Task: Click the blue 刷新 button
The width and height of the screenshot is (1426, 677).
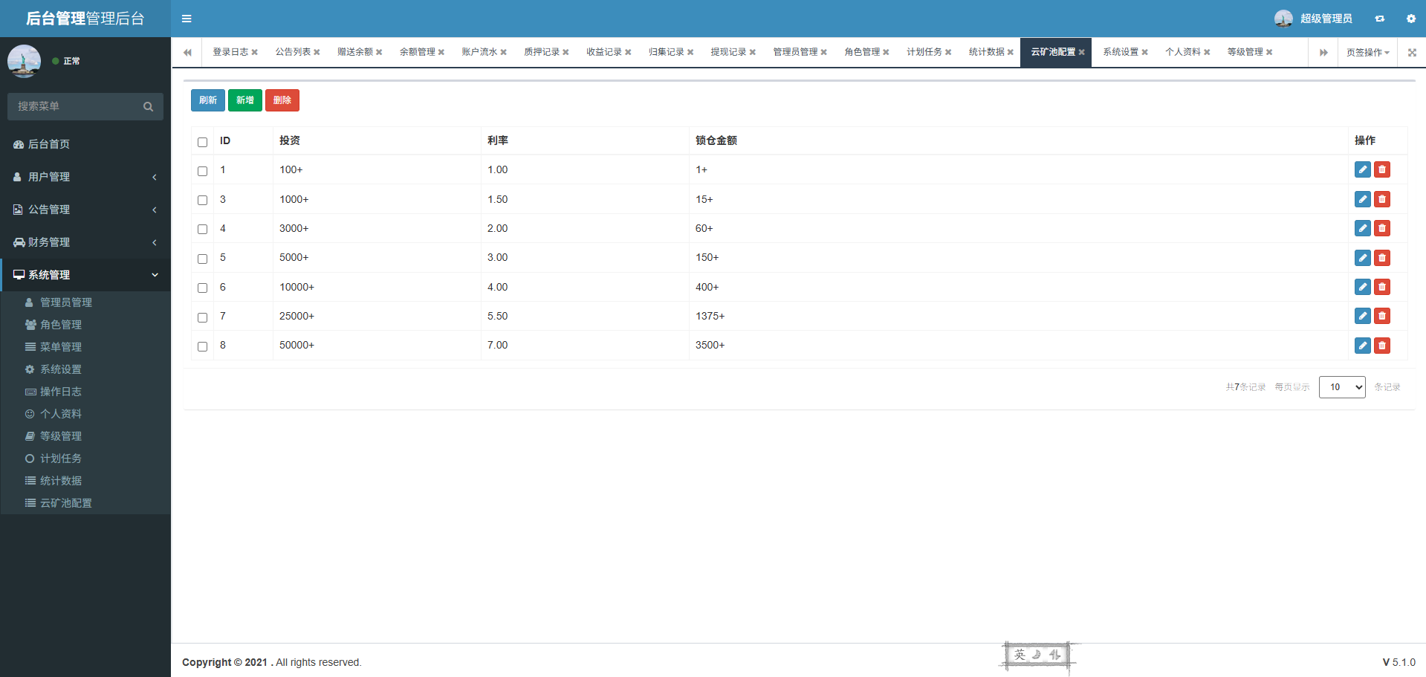Action: pos(208,100)
